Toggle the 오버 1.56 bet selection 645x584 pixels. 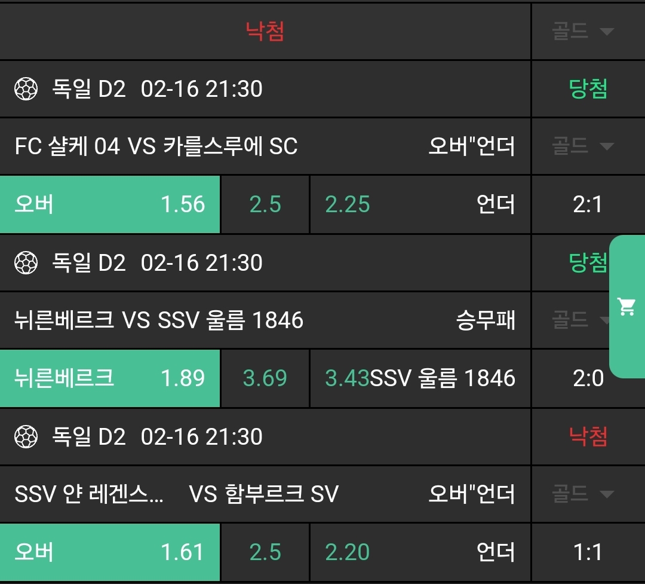click(110, 204)
